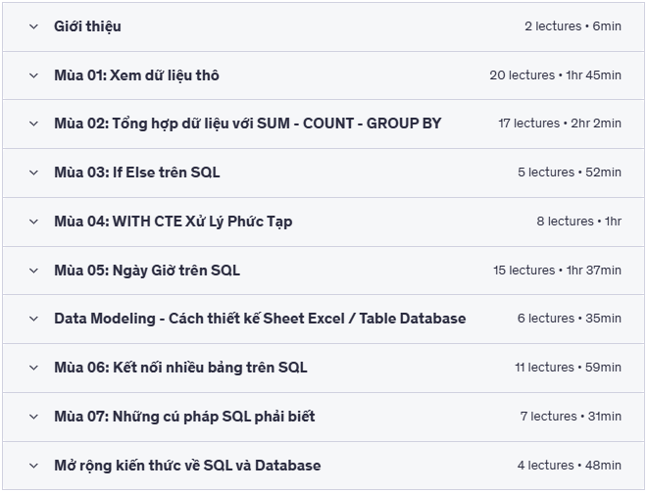
Task: Click Mùa 04: WITH CTE Xử Lý Phức Tạp
Action: pyautogui.click(x=174, y=222)
